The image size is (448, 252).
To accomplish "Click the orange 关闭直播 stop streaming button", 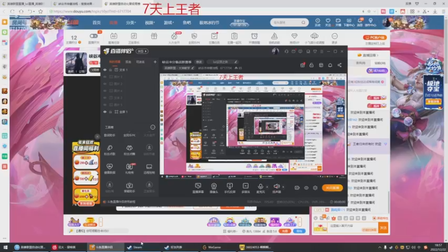I will tap(332, 188).
